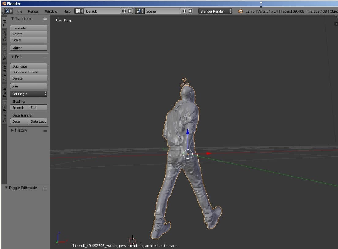Click the Info editor type icon
Image resolution: width=338 pixels, height=249 pixels.
[8, 11]
